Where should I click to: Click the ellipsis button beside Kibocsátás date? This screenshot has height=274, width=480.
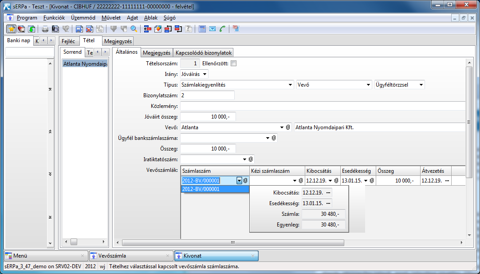pyautogui.click(x=328, y=193)
